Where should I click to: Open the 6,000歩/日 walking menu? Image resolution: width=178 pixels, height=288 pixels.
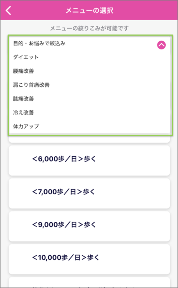[x=89, y=160]
